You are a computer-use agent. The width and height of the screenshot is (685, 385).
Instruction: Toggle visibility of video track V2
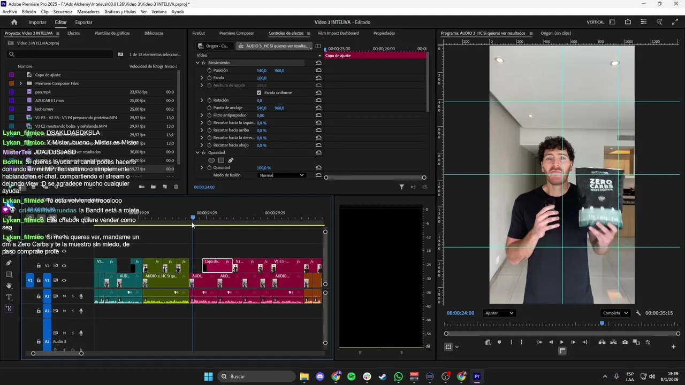click(64, 266)
